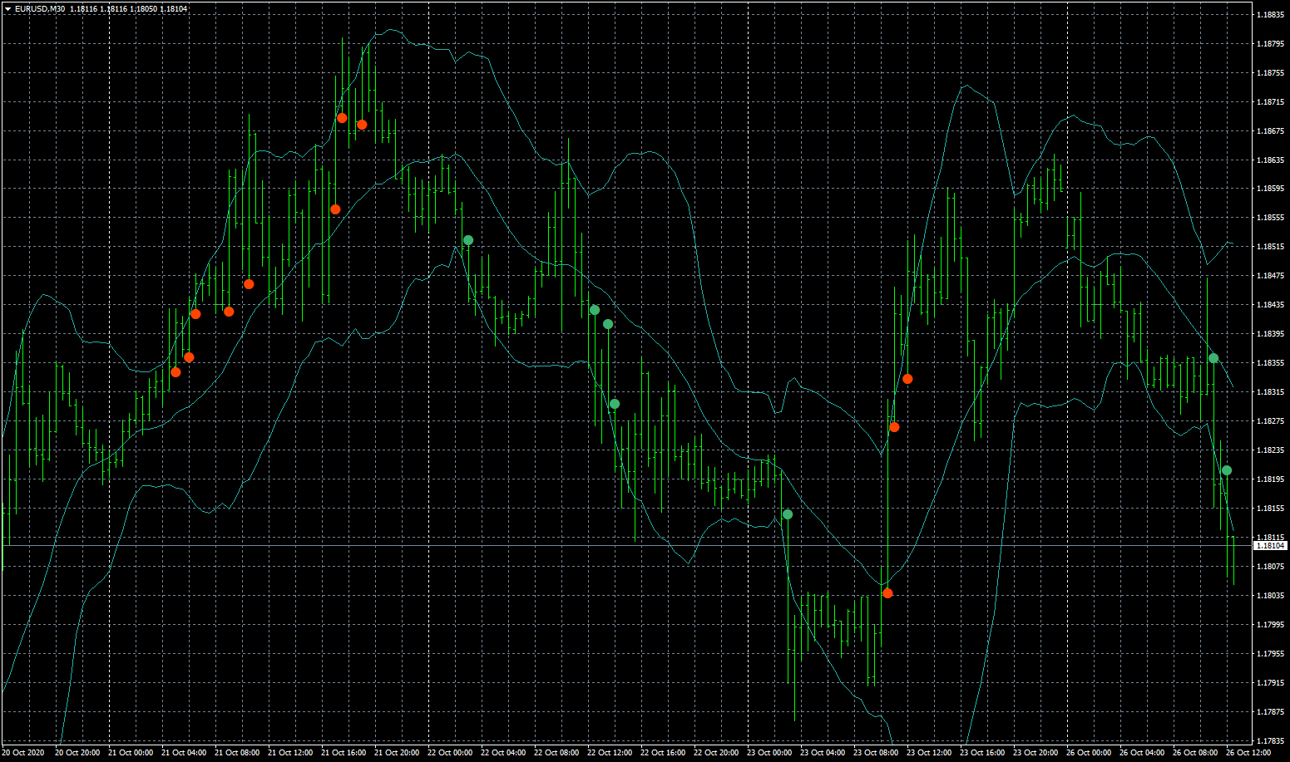Click time axis label 22 Oct 20:00
Viewport: 1290px width, 762px height.
pyautogui.click(x=716, y=753)
